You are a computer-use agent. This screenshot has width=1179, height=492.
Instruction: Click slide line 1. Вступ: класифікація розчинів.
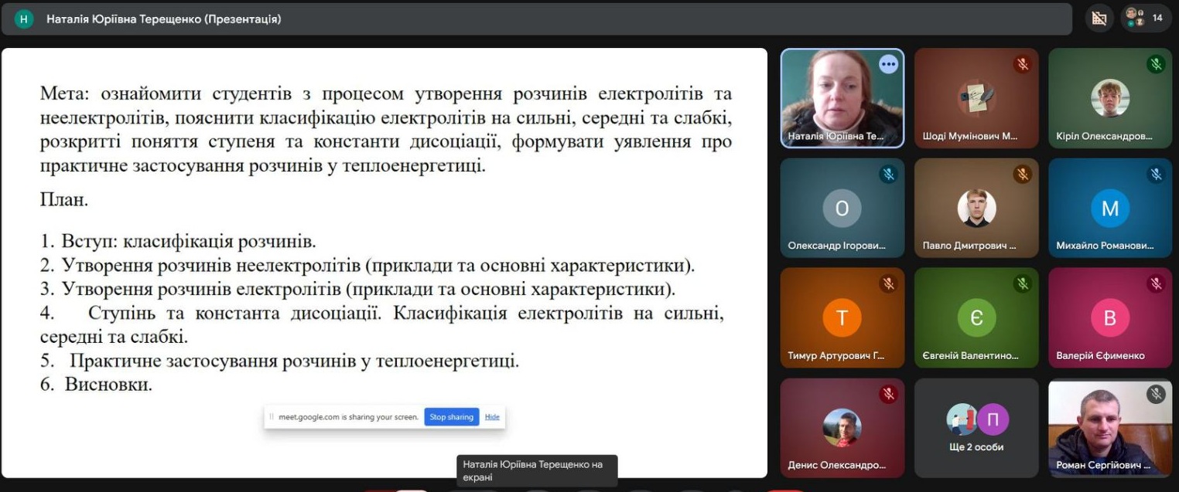(x=178, y=241)
